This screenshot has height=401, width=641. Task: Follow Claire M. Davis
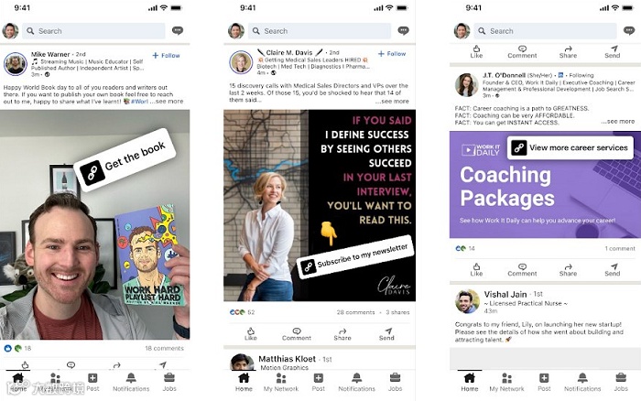tap(392, 53)
